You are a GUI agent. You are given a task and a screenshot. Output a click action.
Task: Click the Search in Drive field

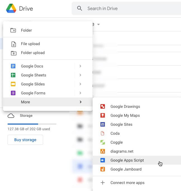click(126, 8)
